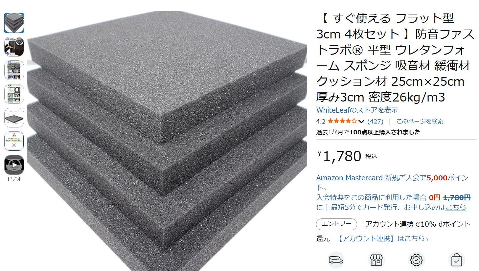Click the quality badge checkmark icon

(416, 260)
